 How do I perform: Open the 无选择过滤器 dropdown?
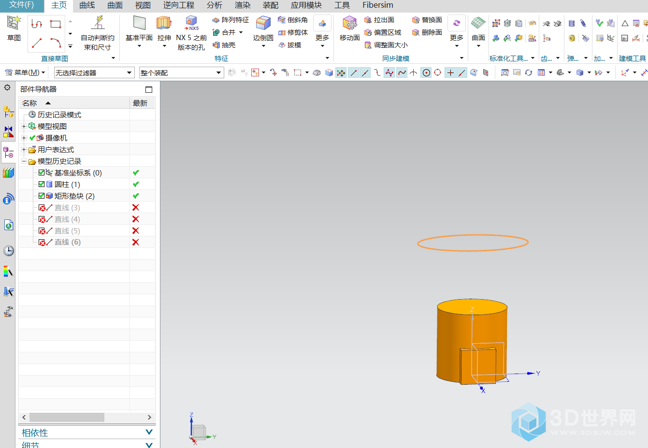(94, 72)
